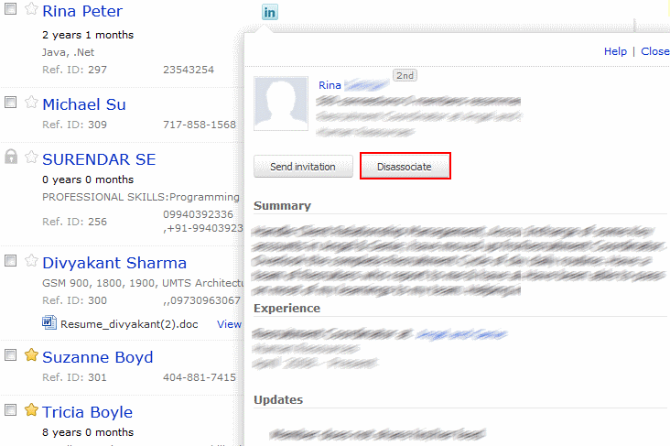The width and height of the screenshot is (670, 446).
Task: View Resume_divyakant(2).doc attachment
Action: [x=229, y=324]
